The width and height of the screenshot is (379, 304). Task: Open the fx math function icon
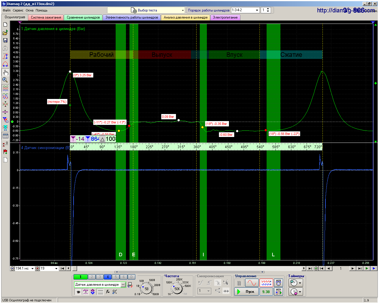(x=108, y=292)
